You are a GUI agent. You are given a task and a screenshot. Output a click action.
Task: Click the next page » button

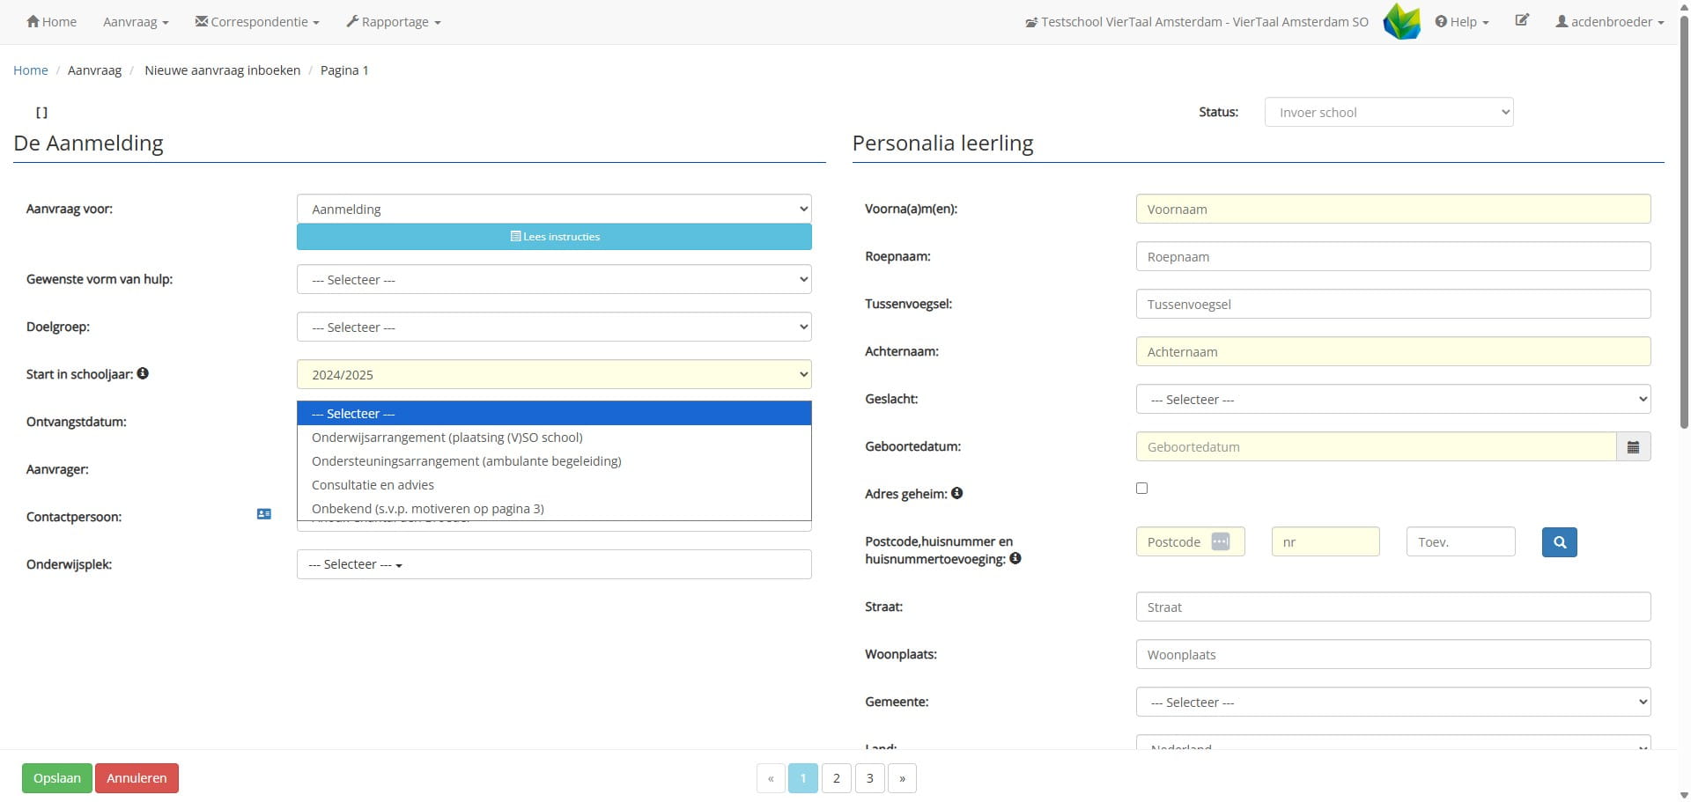(902, 778)
